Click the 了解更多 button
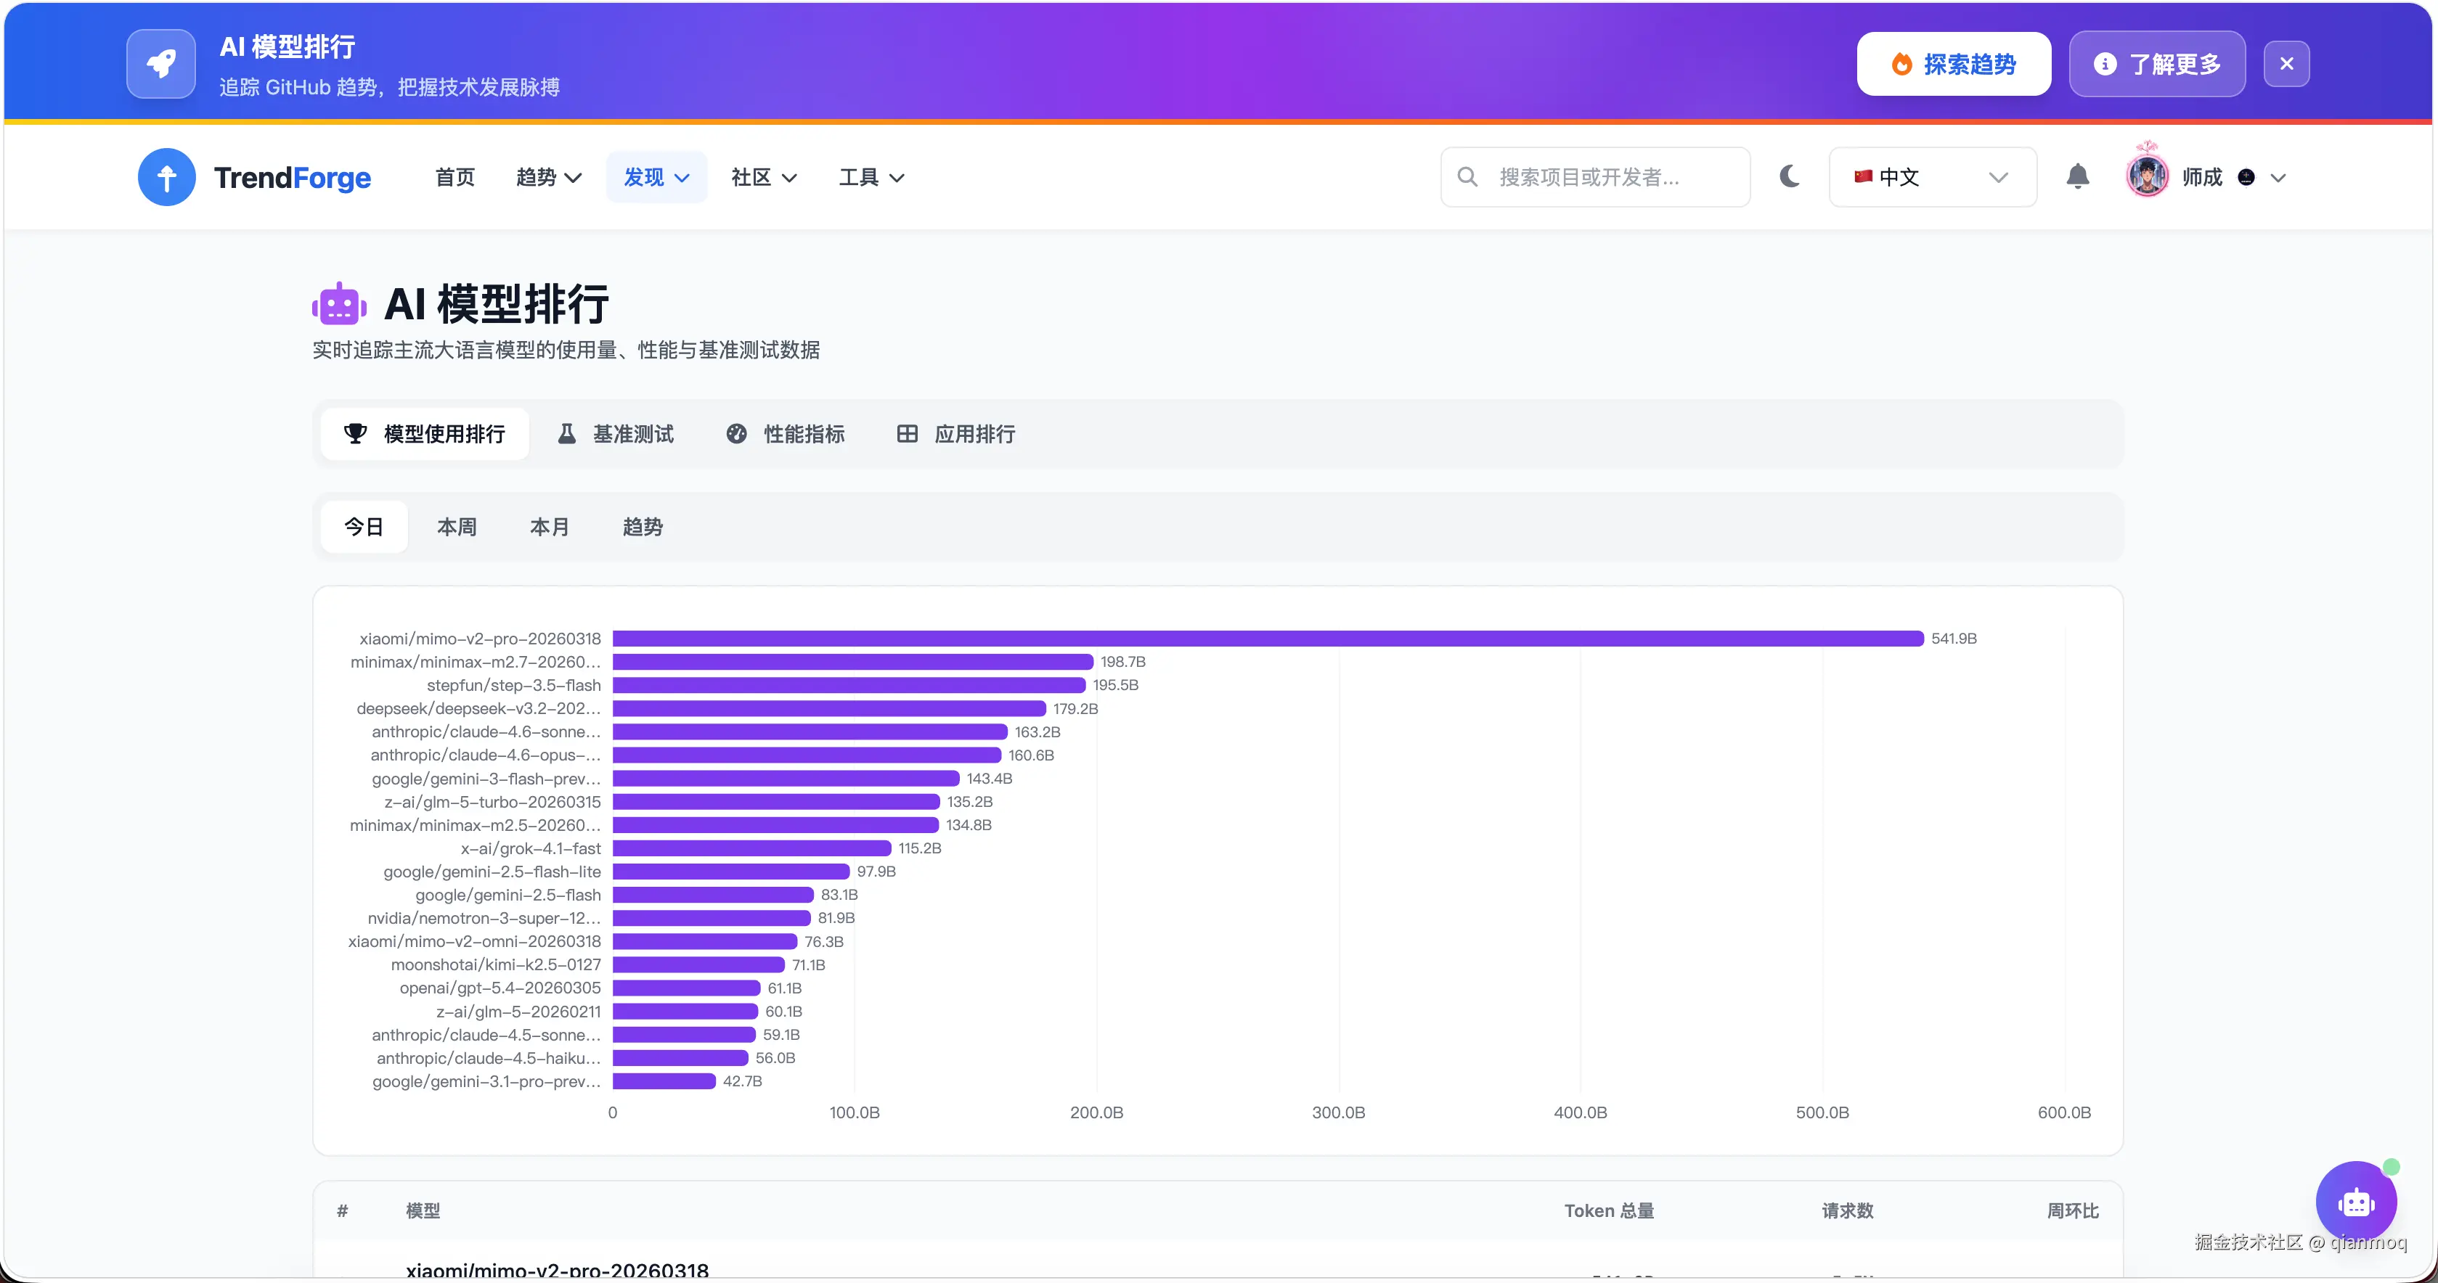 pos(2157,63)
